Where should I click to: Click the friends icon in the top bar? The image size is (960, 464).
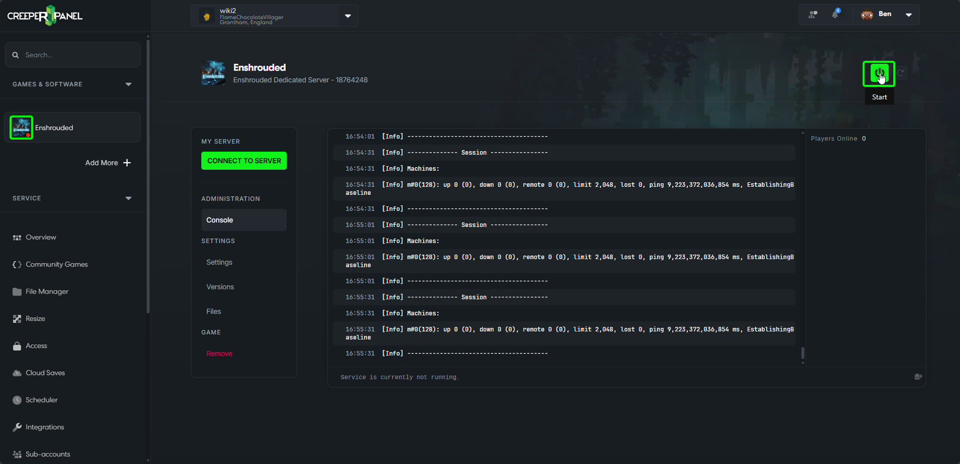pyautogui.click(x=813, y=15)
